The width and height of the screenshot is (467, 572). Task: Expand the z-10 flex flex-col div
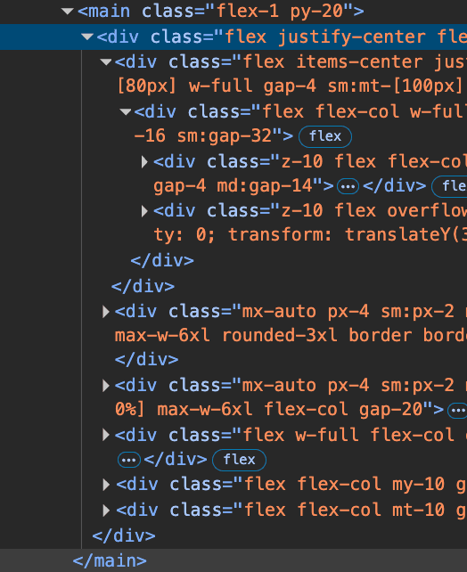click(x=144, y=161)
